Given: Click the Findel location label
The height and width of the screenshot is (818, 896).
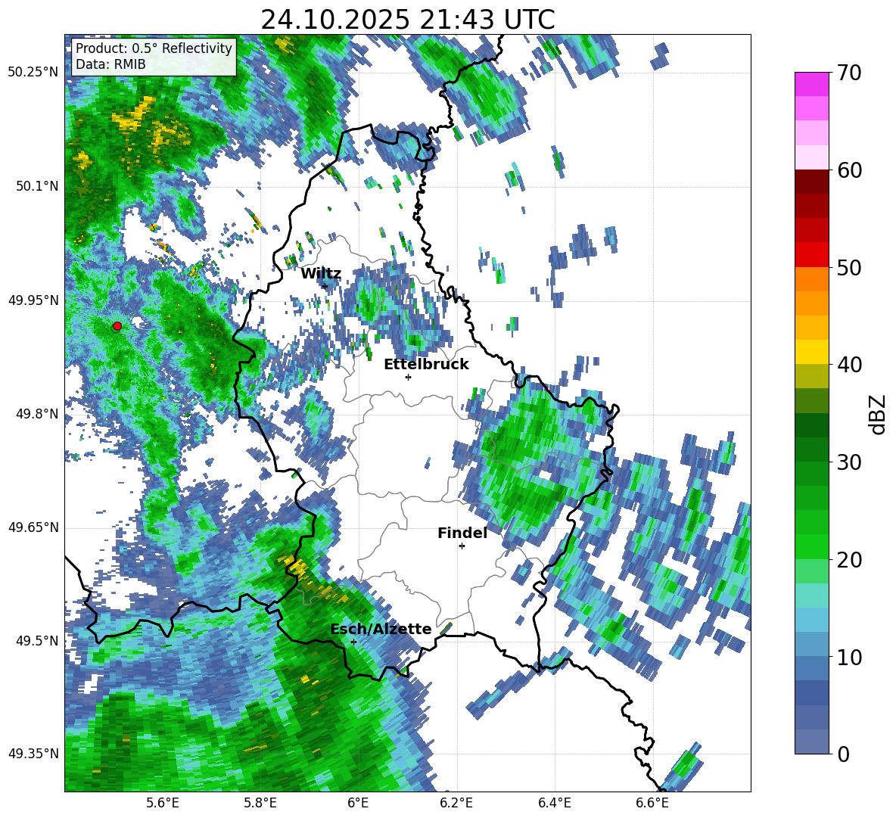Looking at the screenshot, I should coord(462,533).
